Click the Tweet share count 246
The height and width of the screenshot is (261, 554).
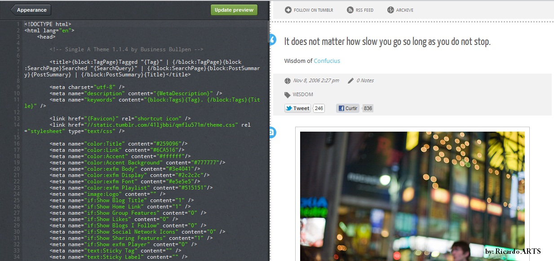click(x=318, y=108)
